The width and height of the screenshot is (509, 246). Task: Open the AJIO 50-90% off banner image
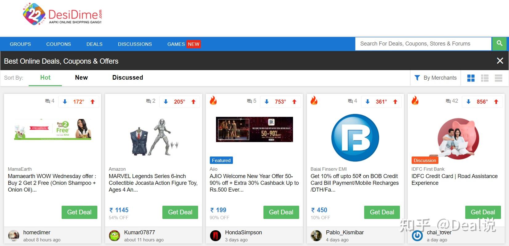[254, 129]
